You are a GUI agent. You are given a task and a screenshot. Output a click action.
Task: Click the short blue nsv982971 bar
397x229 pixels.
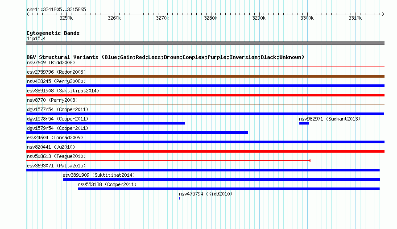[304, 123]
